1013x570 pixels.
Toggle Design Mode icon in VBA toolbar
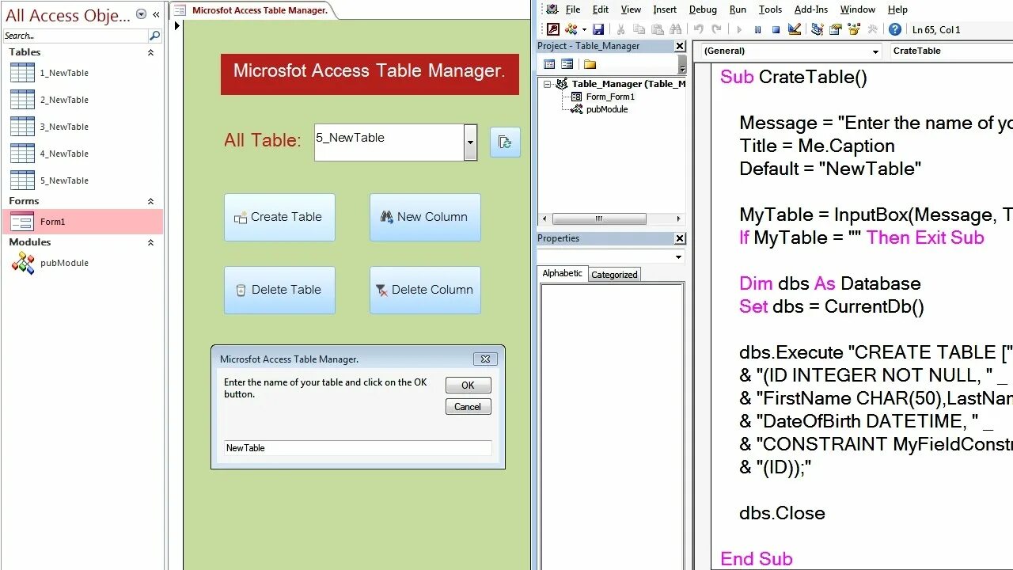click(x=795, y=29)
